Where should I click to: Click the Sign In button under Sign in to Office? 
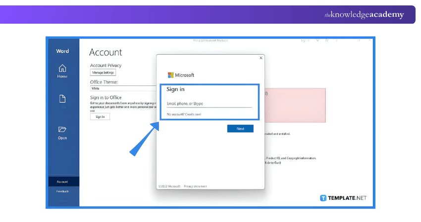(100, 117)
